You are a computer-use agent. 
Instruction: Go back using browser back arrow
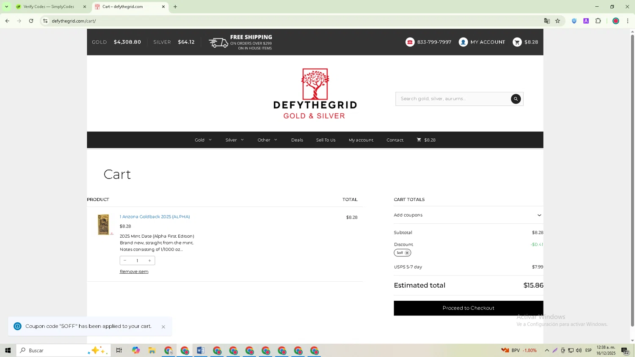tap(7, 21)
